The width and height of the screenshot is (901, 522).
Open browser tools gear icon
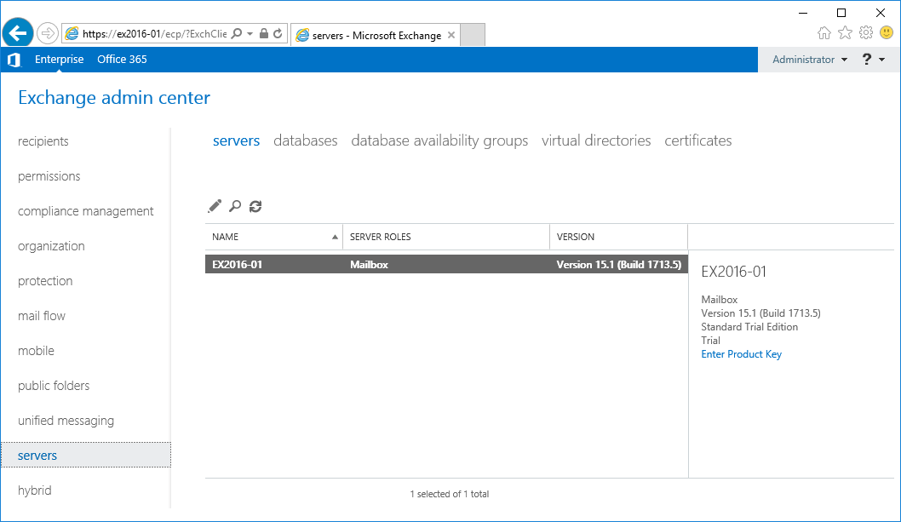tap(866, 32)
